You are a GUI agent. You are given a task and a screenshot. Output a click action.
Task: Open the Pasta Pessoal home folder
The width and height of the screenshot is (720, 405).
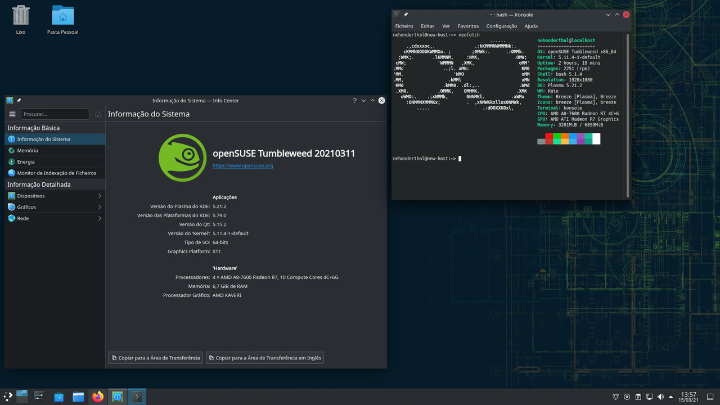(x=62, y=20)
